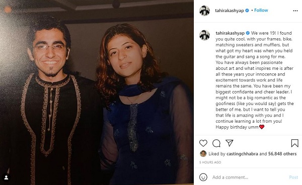Follow tahirakashyap
Viewport: 302px width, 185px height.
click(261, 11)
